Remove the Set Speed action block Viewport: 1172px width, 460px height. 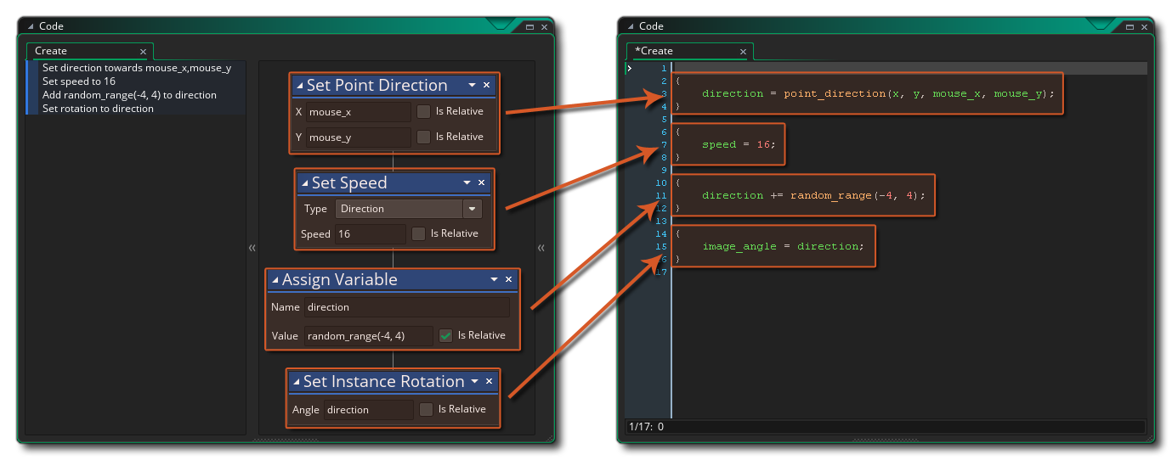481,182
